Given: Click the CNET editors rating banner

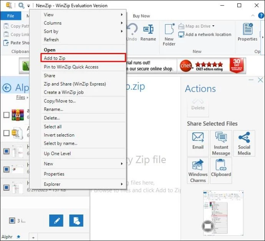Looking at the screenshot, I should tap(201, 66).
